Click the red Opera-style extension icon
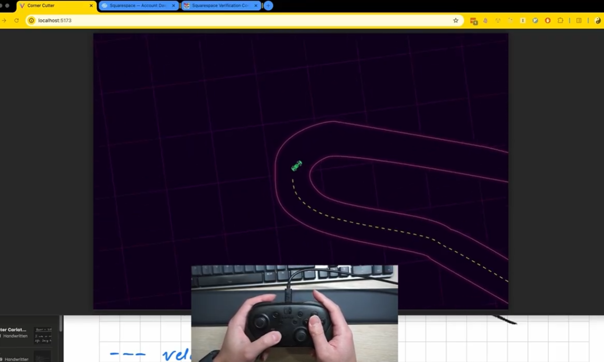 coord(547,21)
